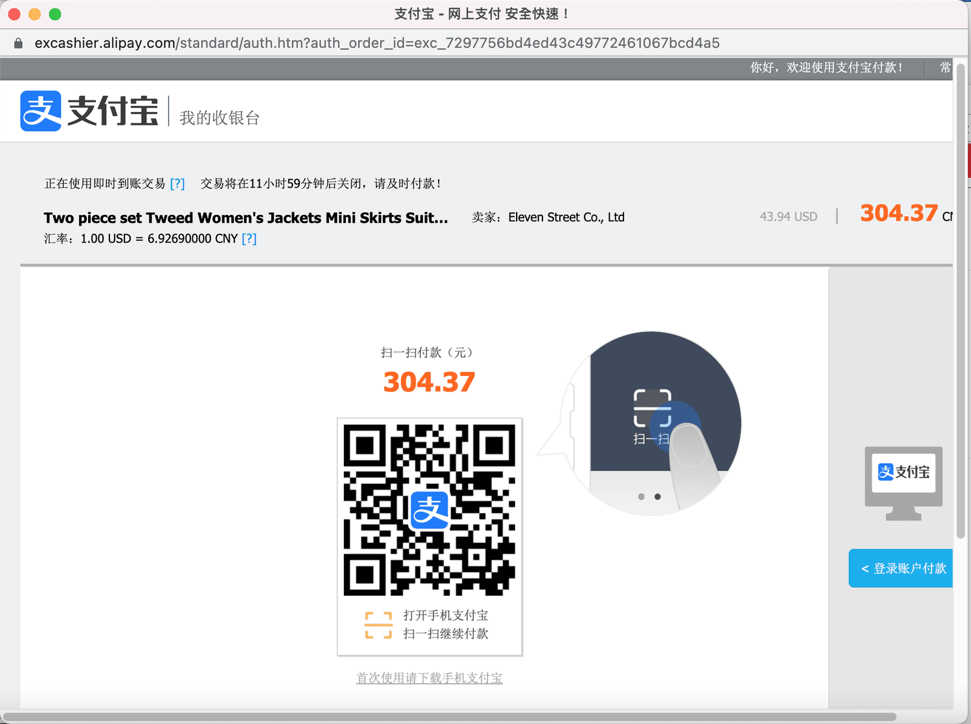This screenshot has width=971, height=724.
Task: Click the 登录账户付款 button
Action: click(x=900, y=568)
